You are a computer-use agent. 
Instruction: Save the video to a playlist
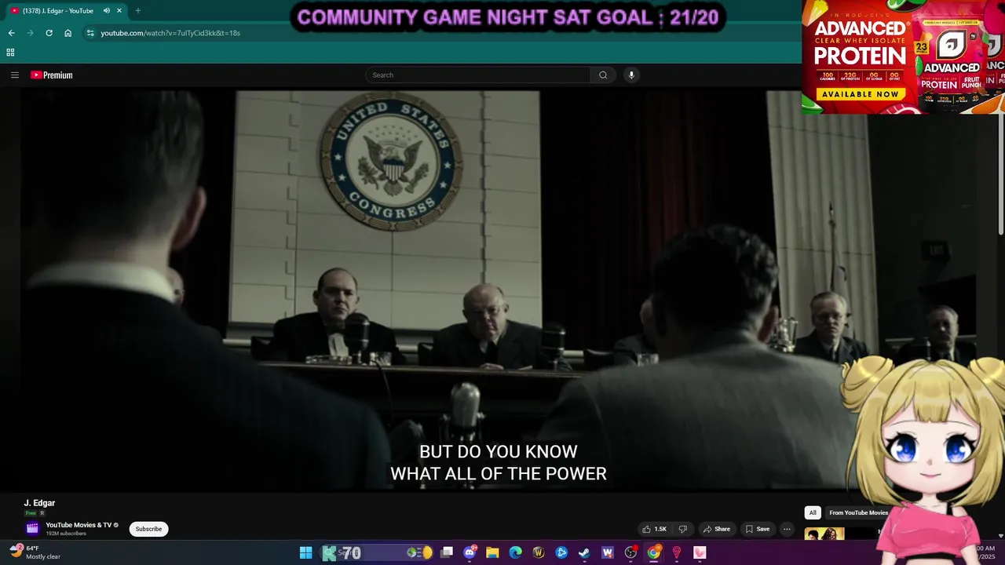click(x=758, y=529)
